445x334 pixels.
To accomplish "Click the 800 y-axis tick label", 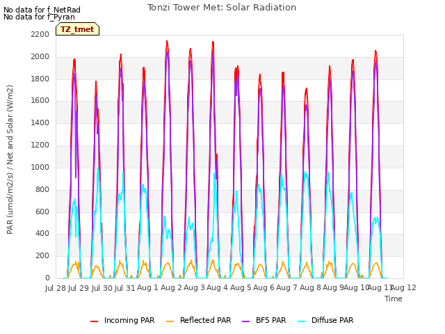I will tap(42, 189).
